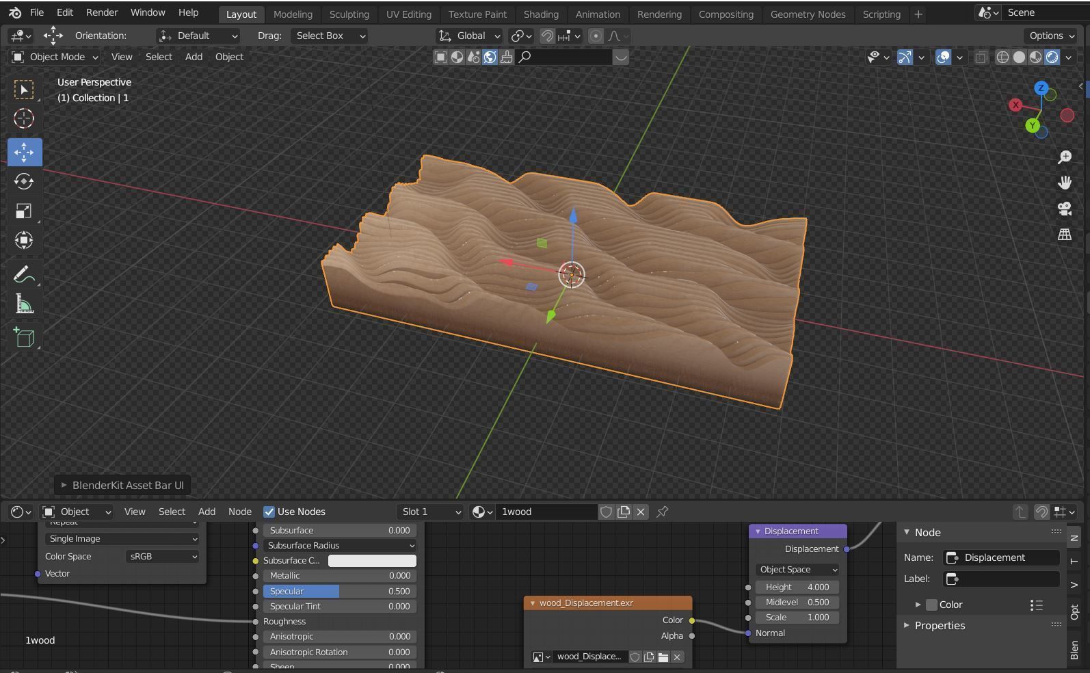Viewport: 1090px width, 673px height.
Task: Open the sRGB Color Space dropdown
Action: [163, 557]
